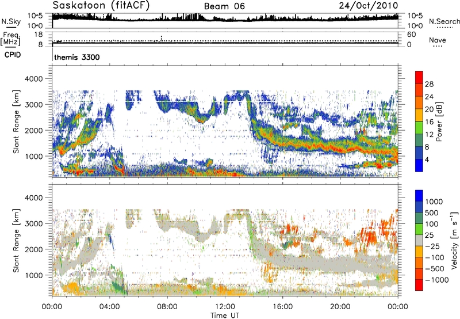Click the '28' tick on Power scale

[429, 84]
